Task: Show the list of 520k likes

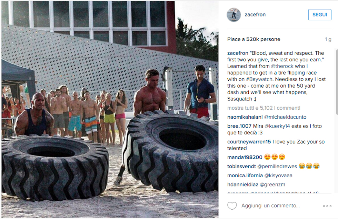Action: [x=254, y=39]
